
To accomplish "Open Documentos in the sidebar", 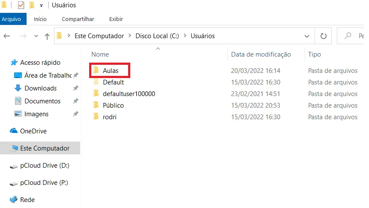I will [42, 101].
